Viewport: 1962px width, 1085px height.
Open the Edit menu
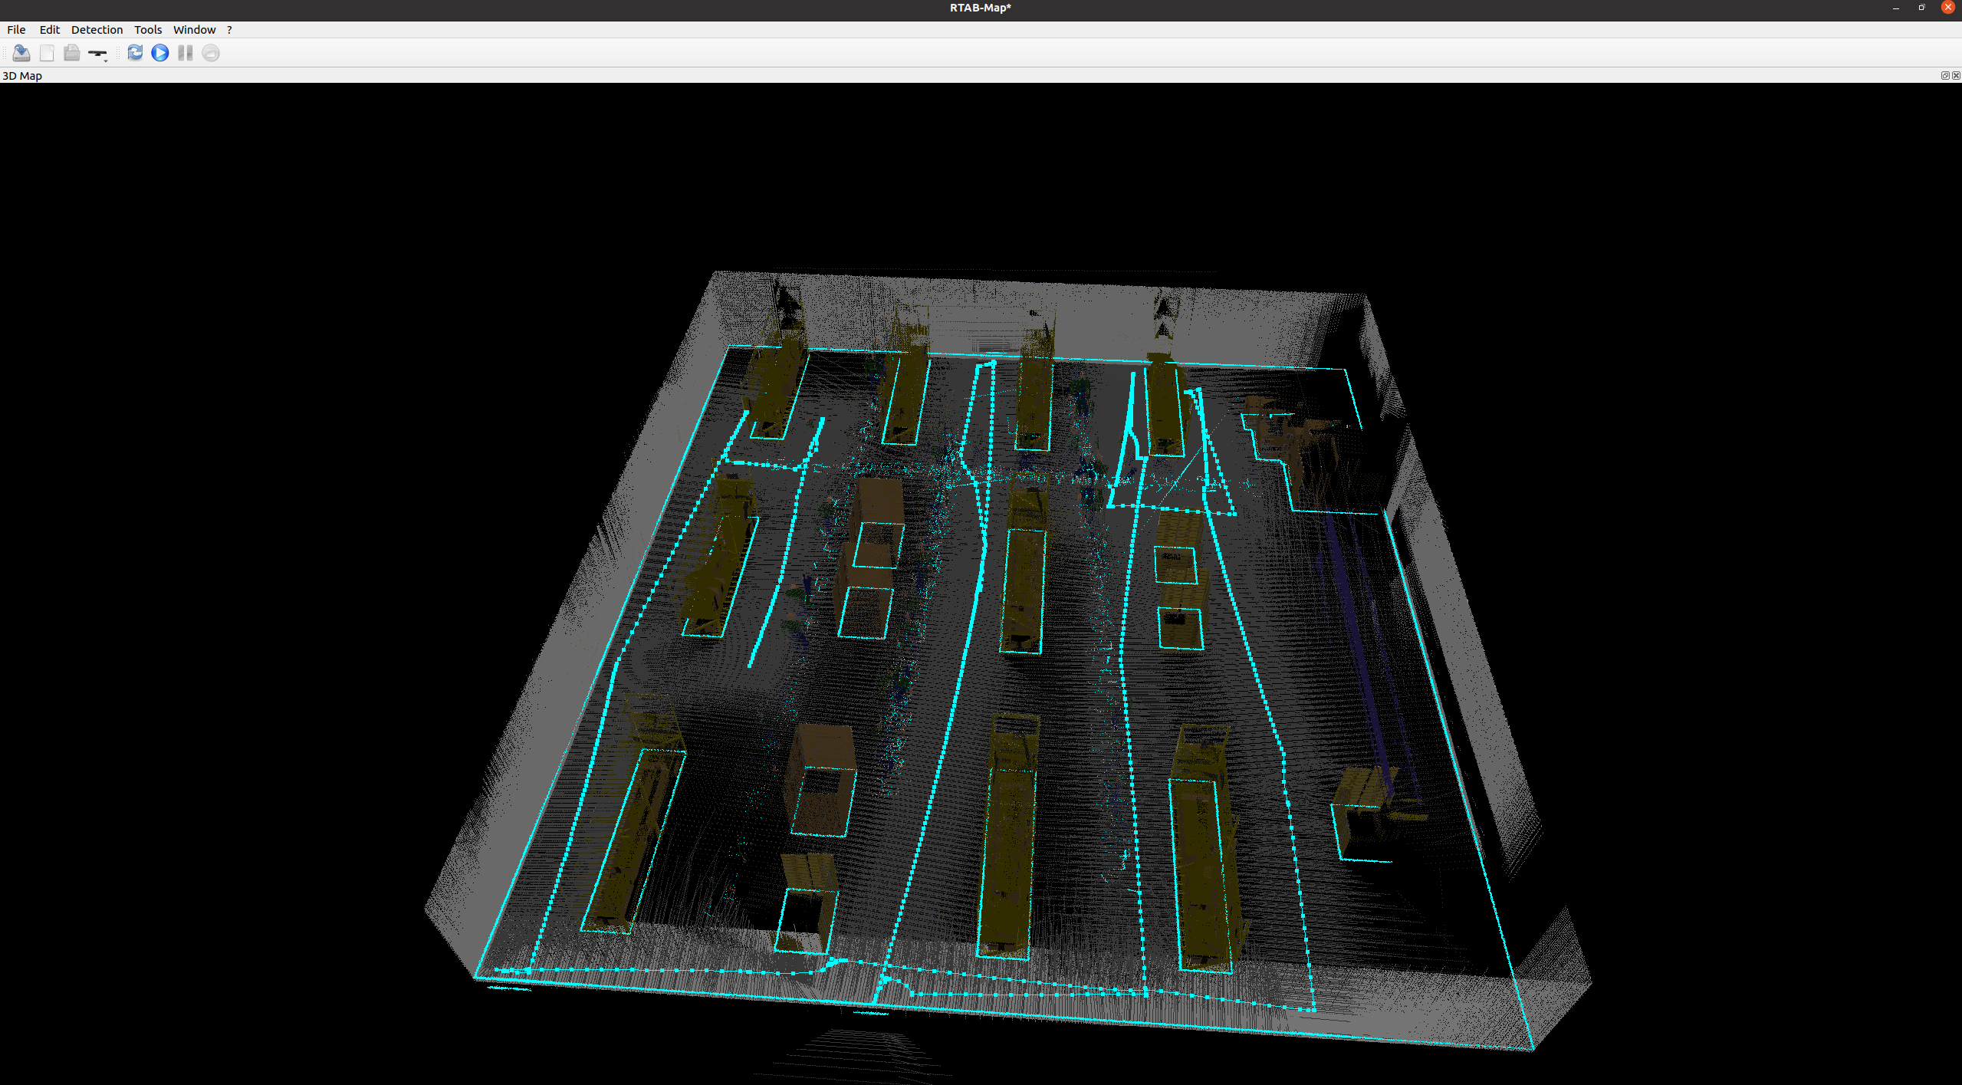tap(49, 30)
